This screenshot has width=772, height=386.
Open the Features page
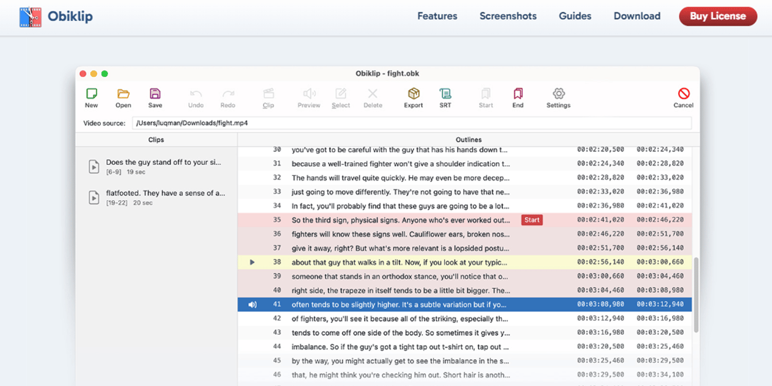437,16
